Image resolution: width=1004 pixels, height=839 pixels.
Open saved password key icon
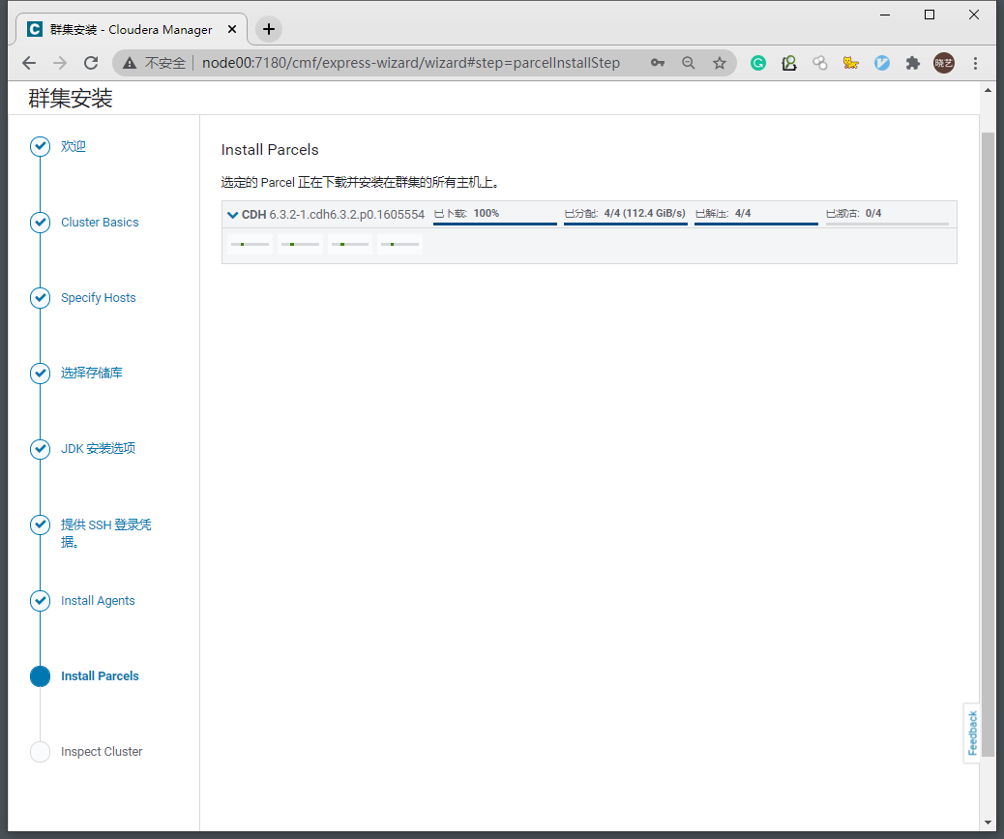(x=658, y=63)
